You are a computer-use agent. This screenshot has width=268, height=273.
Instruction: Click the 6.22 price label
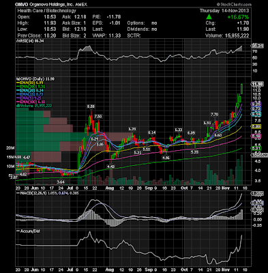pos(179,130)
